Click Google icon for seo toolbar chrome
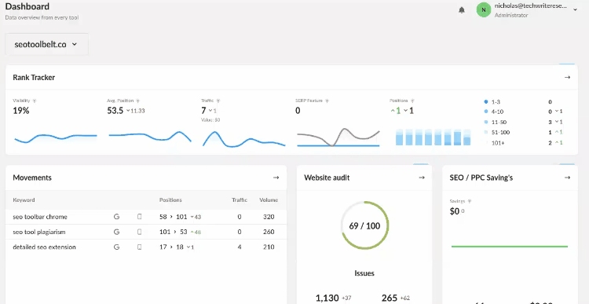Screen dimensions: 589x304 (116, 217)
